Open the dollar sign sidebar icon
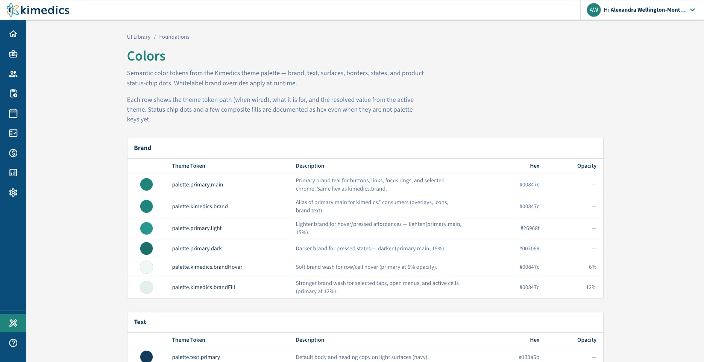 pos(13,153)
